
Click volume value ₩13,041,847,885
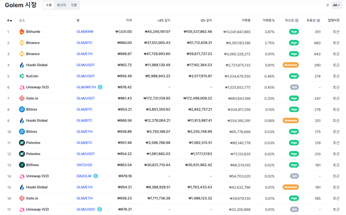coord(237,32)
